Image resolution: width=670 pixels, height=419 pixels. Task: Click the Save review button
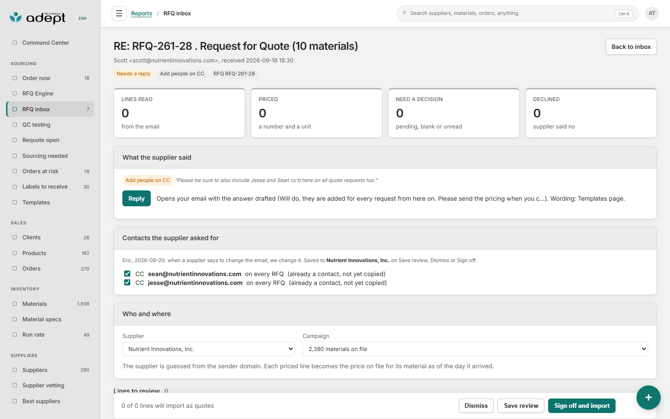pyautogui.click(x=521, y=406)
